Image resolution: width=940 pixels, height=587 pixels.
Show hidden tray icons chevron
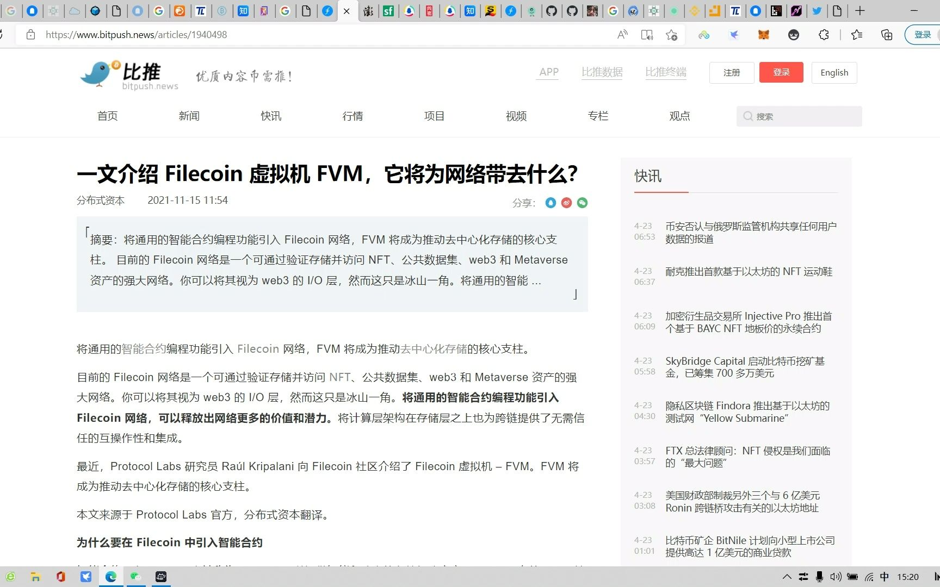pos(787,577)
